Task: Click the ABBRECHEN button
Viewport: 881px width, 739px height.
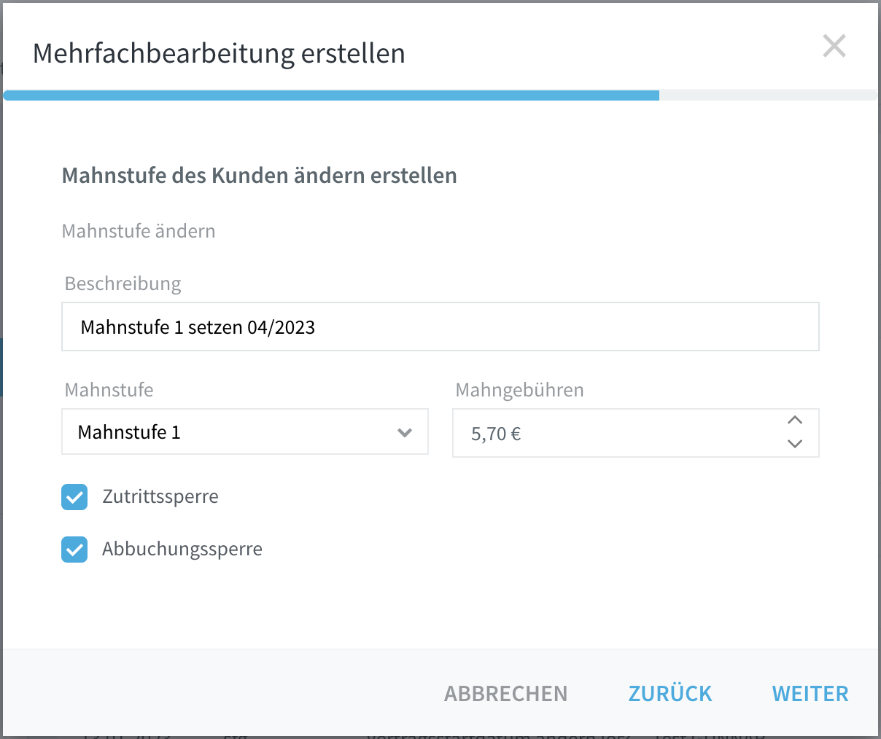Action: (x=505, y=693)
